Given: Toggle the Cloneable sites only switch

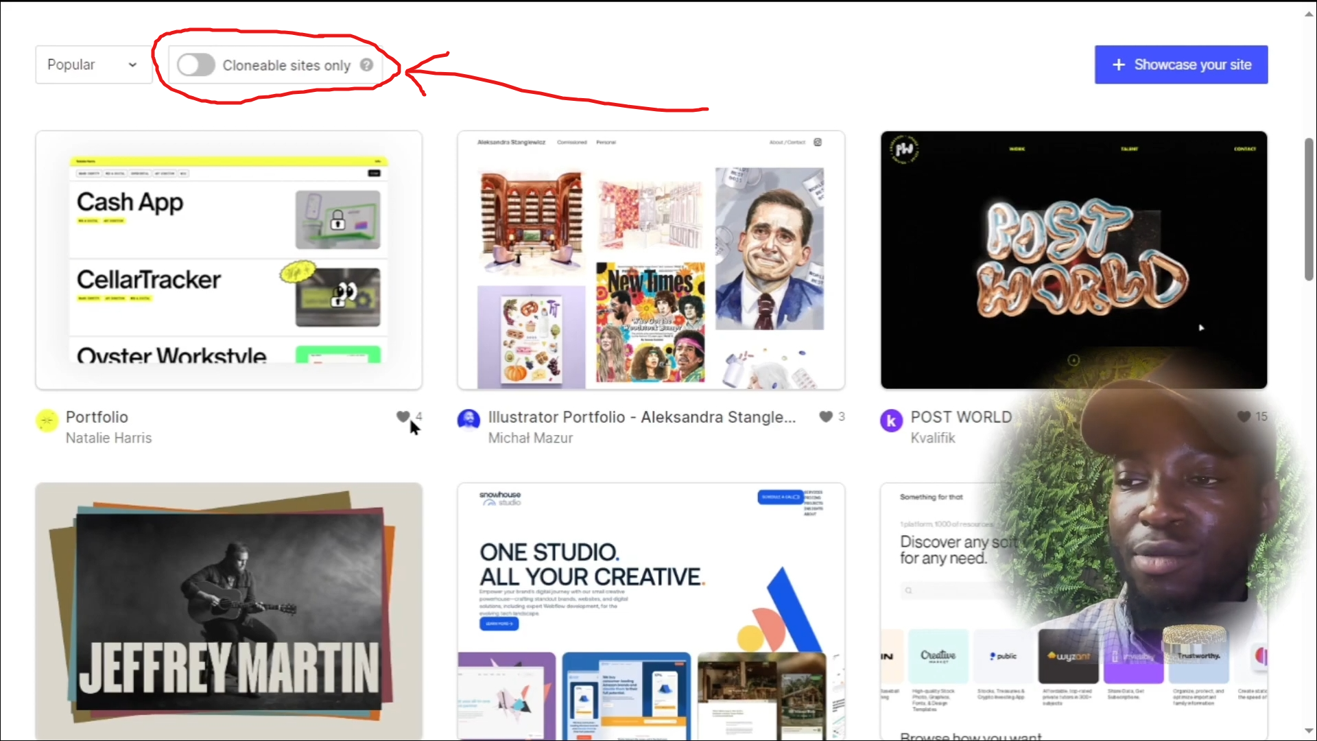Looking at the screenshot, I should point(195,65).
